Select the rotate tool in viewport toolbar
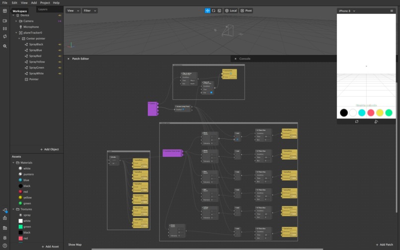Image resolution: width=400 pixels, height=250 pixels. pyautogui.click(x=213, y=11)
